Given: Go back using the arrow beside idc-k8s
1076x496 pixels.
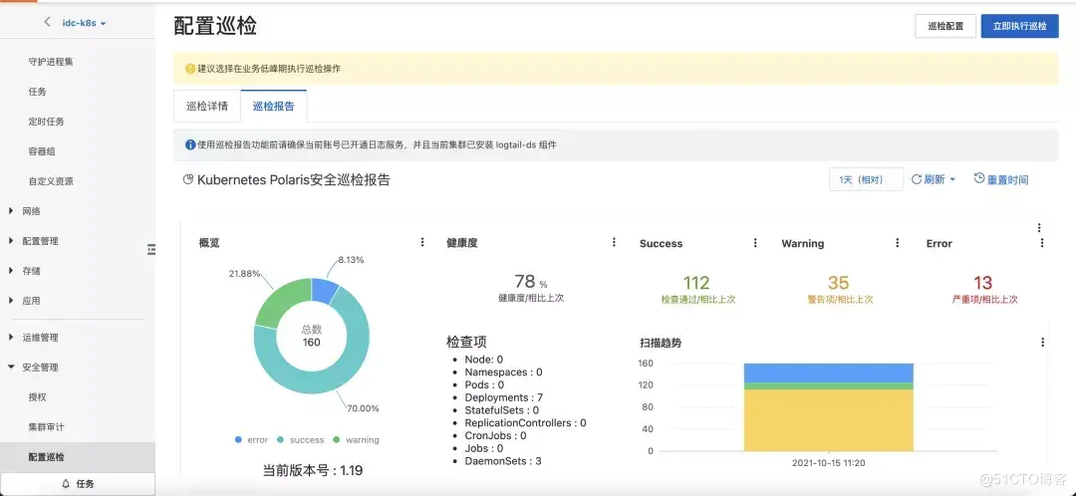Looking at the screenshot, I should pyautogui.click(x=47, y=22).
